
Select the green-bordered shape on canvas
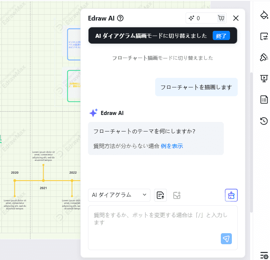click(74, 86)
